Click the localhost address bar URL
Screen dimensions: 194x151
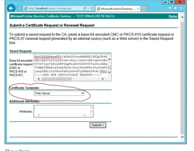coord(50,8)
